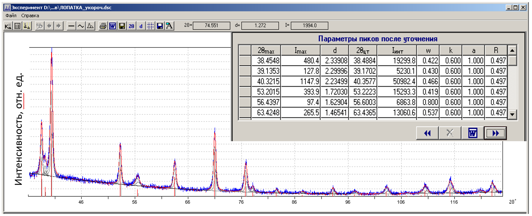Screen dimensions: 532x216
Task: Toggle the grid lines display
Action: 150,26
